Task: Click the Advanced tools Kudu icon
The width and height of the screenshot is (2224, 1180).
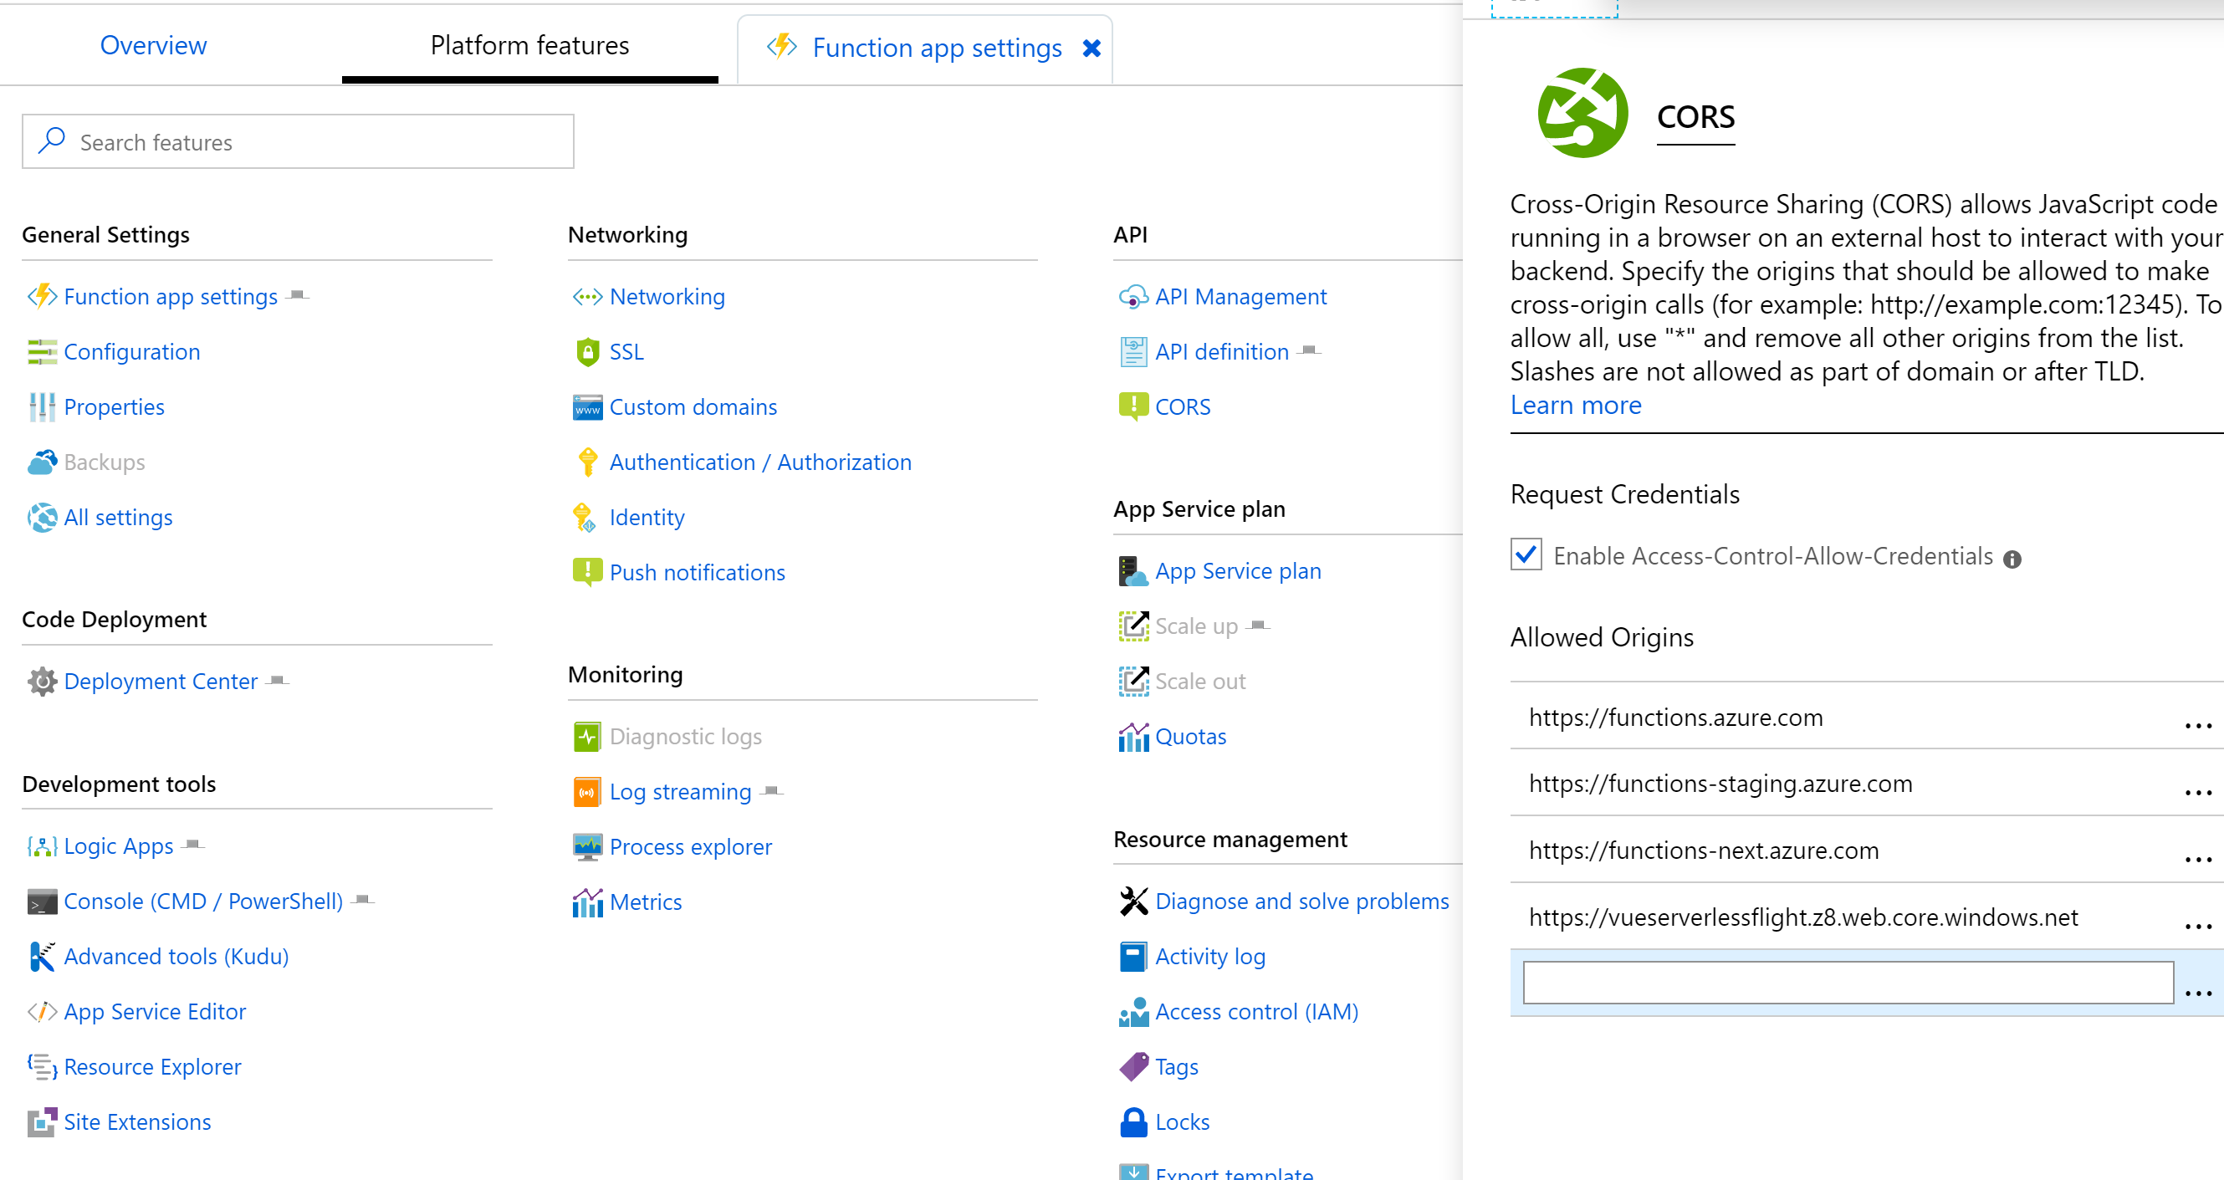Action: [x=42, y=957]
